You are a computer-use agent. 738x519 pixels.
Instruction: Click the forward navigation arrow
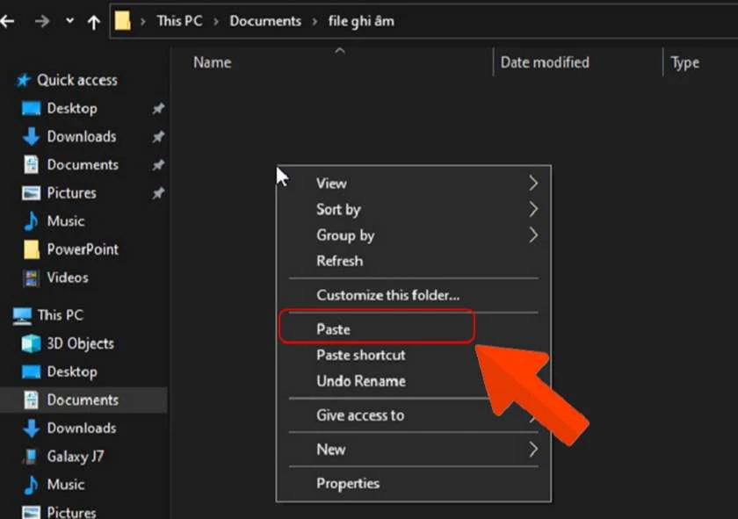(42, 21)
